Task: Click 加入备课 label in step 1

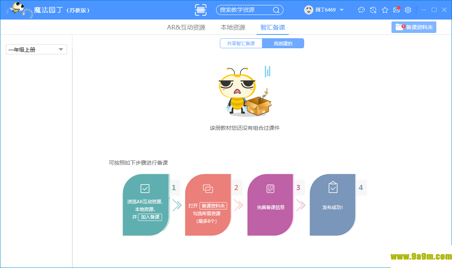Action: coord(150,217)
